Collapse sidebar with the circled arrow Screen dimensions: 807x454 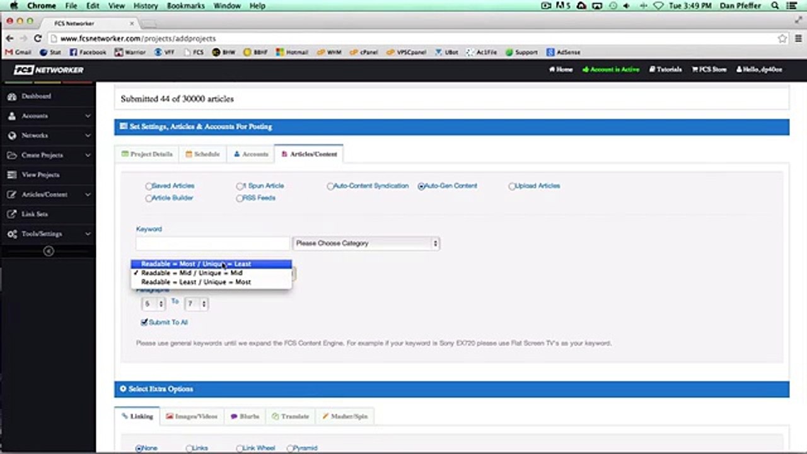click(49, 251)
